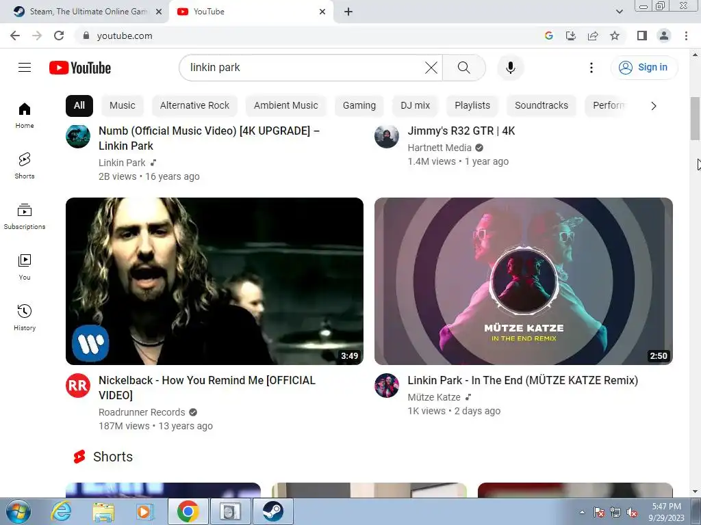Select the All filter chip
Image resolution: width=701 pixels, height=525 pixels.
point(79,105)
